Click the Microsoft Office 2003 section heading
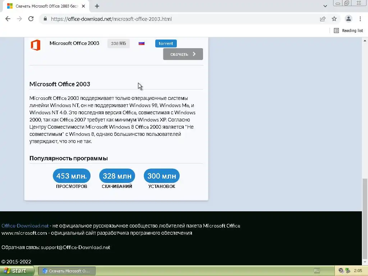The image size is (368, 276). [x=60, y=84]
